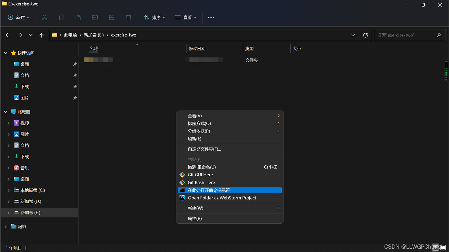
Task: Click the 此电脑 breadcrumb in the address bar
Action: [x=71, y=35]
